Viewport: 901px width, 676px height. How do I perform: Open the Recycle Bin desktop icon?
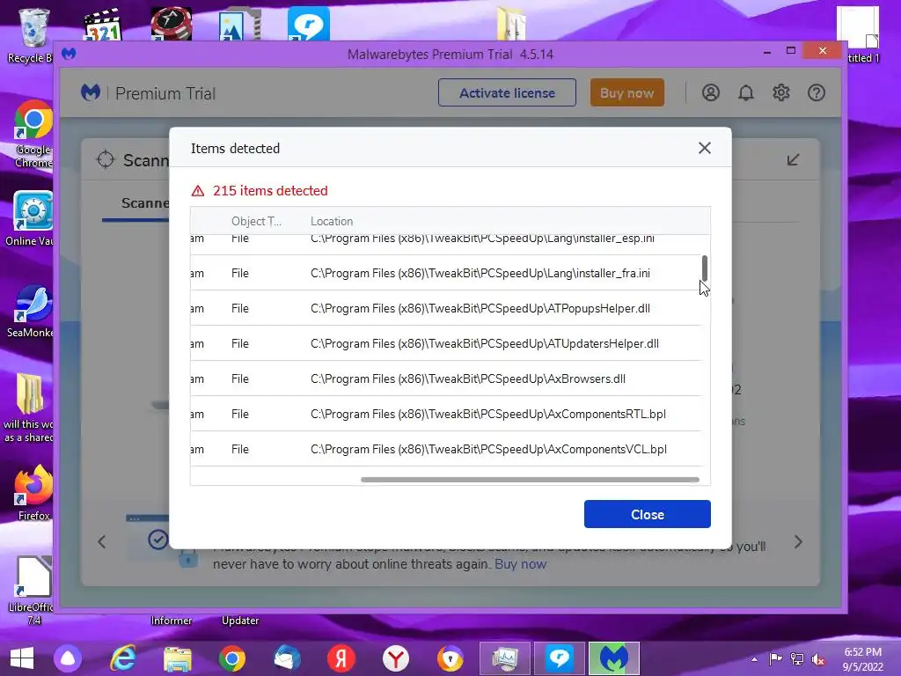pos(32,35)
